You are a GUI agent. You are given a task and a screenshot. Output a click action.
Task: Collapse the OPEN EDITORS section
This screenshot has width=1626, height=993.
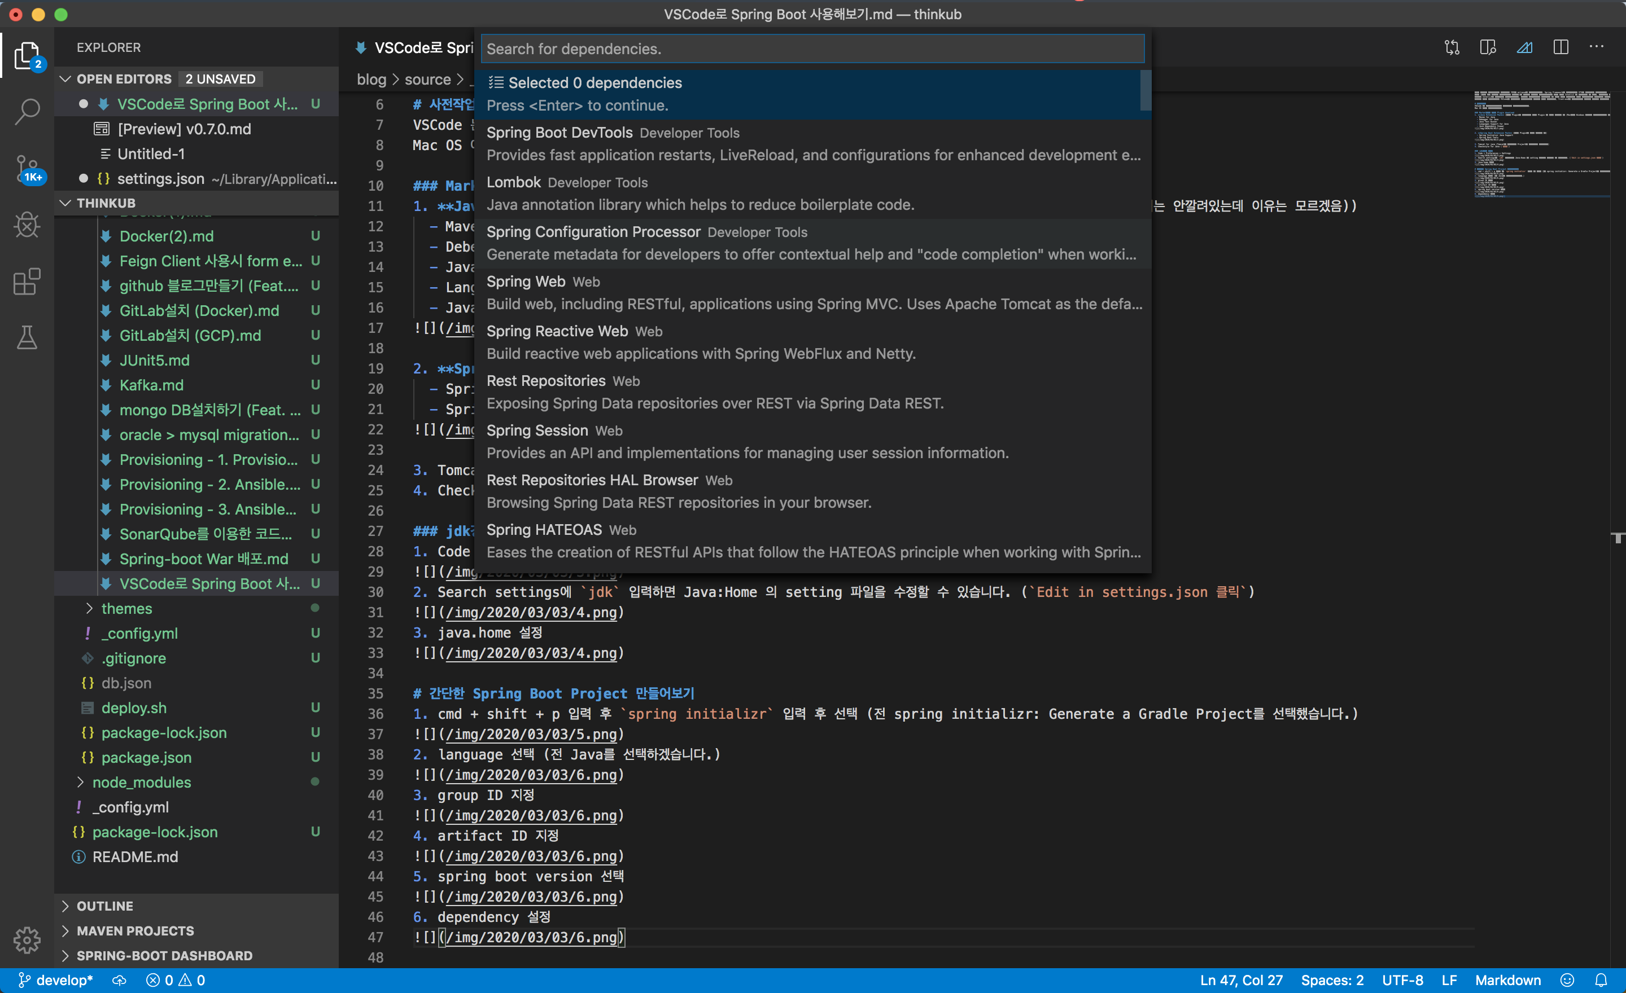coord(196,79)
